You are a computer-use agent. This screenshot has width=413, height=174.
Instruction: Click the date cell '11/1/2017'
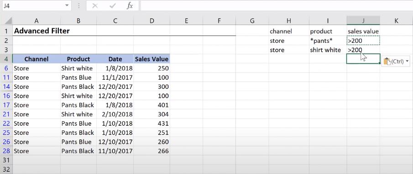click(115, 77)
